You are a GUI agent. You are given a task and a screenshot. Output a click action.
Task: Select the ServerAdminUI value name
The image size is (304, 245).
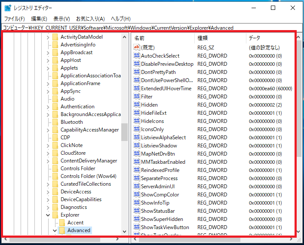(x=158, y=187)
